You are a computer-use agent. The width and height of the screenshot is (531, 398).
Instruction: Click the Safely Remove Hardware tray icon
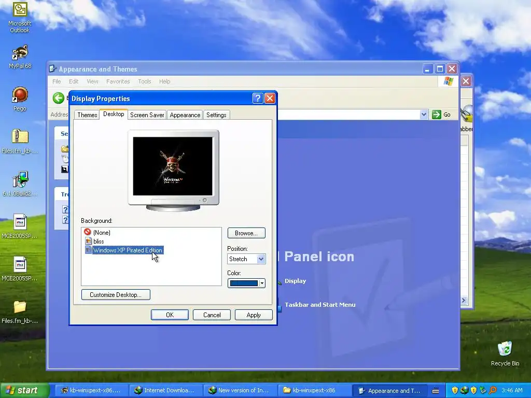[x=483, y=390]
